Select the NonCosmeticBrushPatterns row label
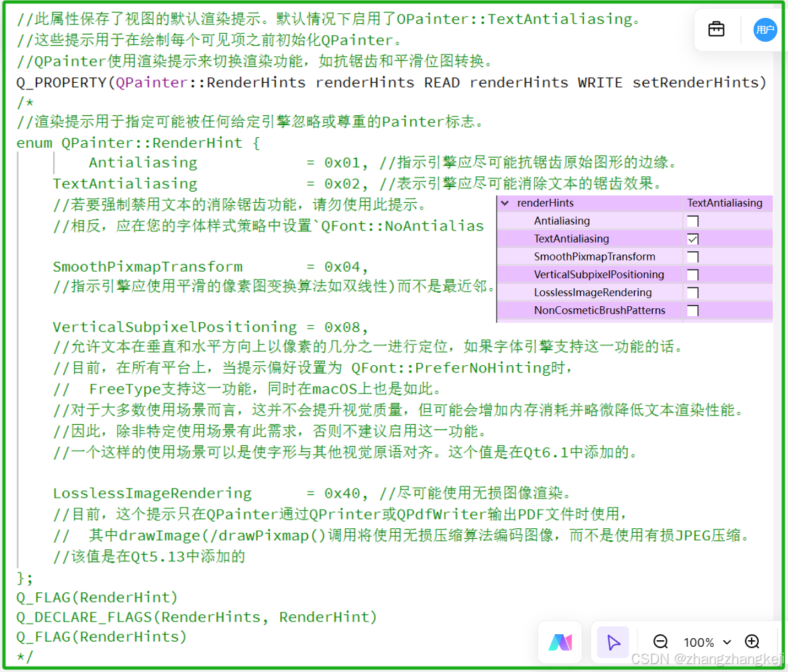 tap(600, 311)
